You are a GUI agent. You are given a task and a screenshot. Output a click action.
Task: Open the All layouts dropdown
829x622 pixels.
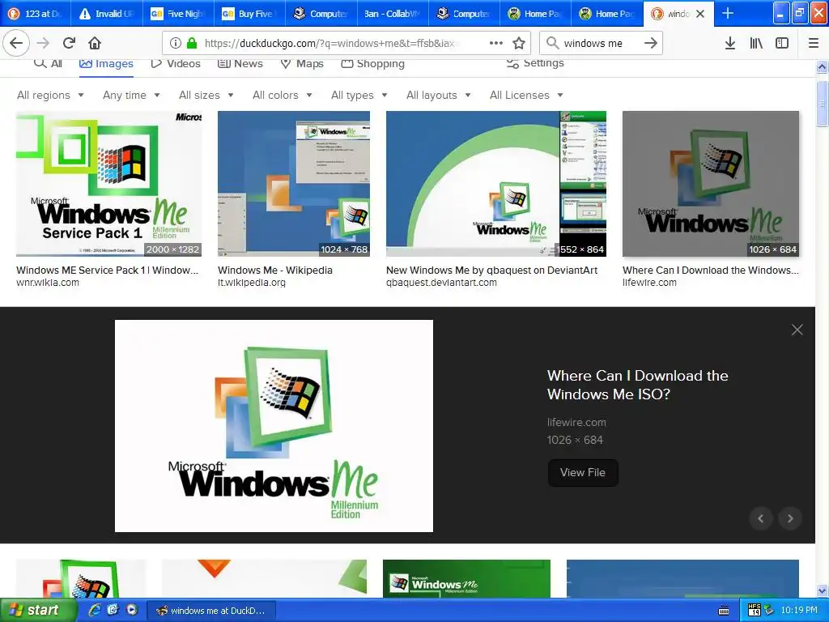click(x=438, y=96)
